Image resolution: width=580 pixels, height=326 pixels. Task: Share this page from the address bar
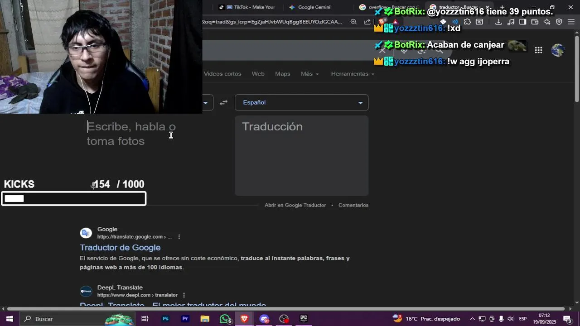tap(367, 22)
